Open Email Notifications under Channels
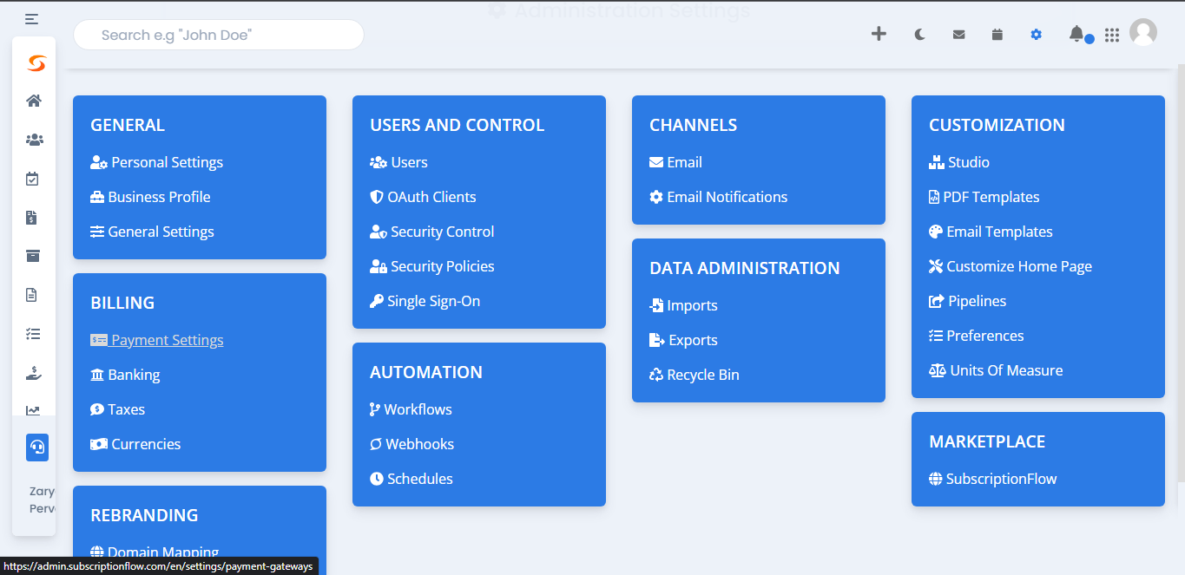 (x=727, y=197)
